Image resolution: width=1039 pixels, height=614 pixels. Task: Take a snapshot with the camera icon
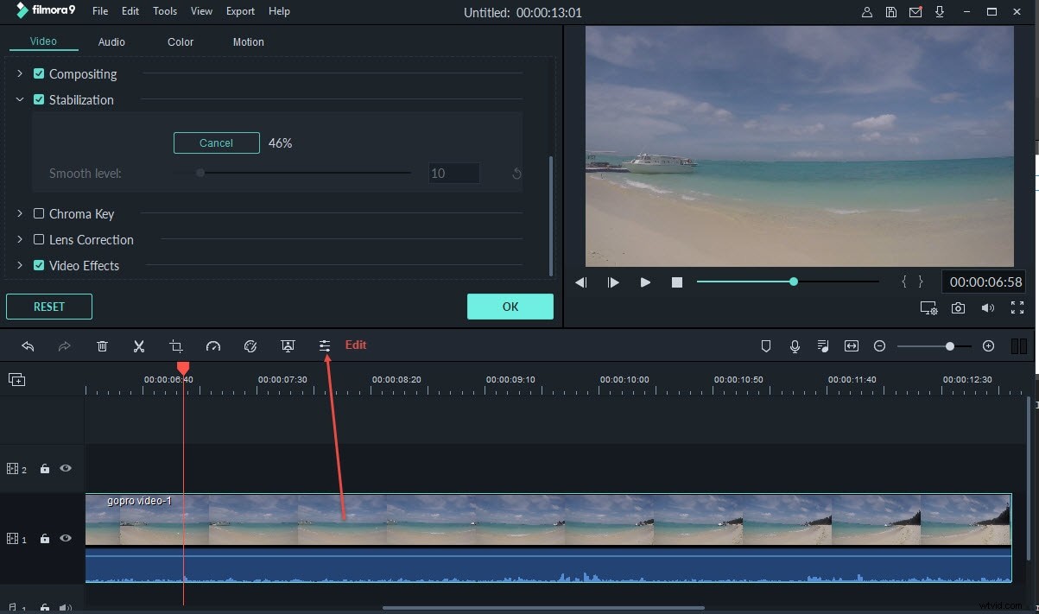coord(959,307)
